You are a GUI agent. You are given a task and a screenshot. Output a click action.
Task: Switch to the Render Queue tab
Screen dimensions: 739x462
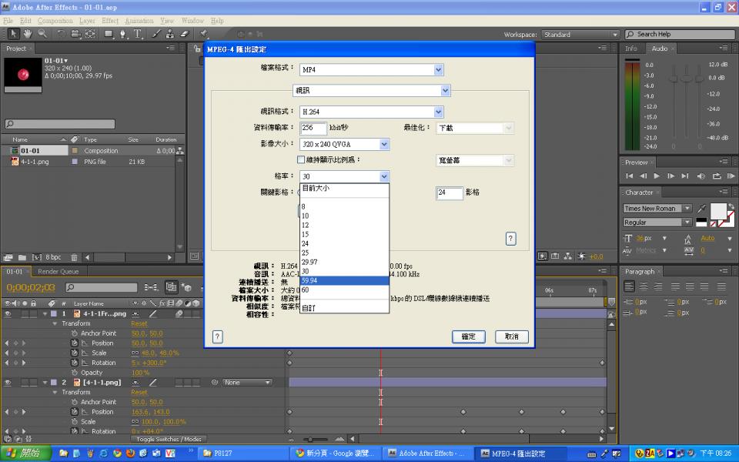pyautogui.click(x=59, y=272)
